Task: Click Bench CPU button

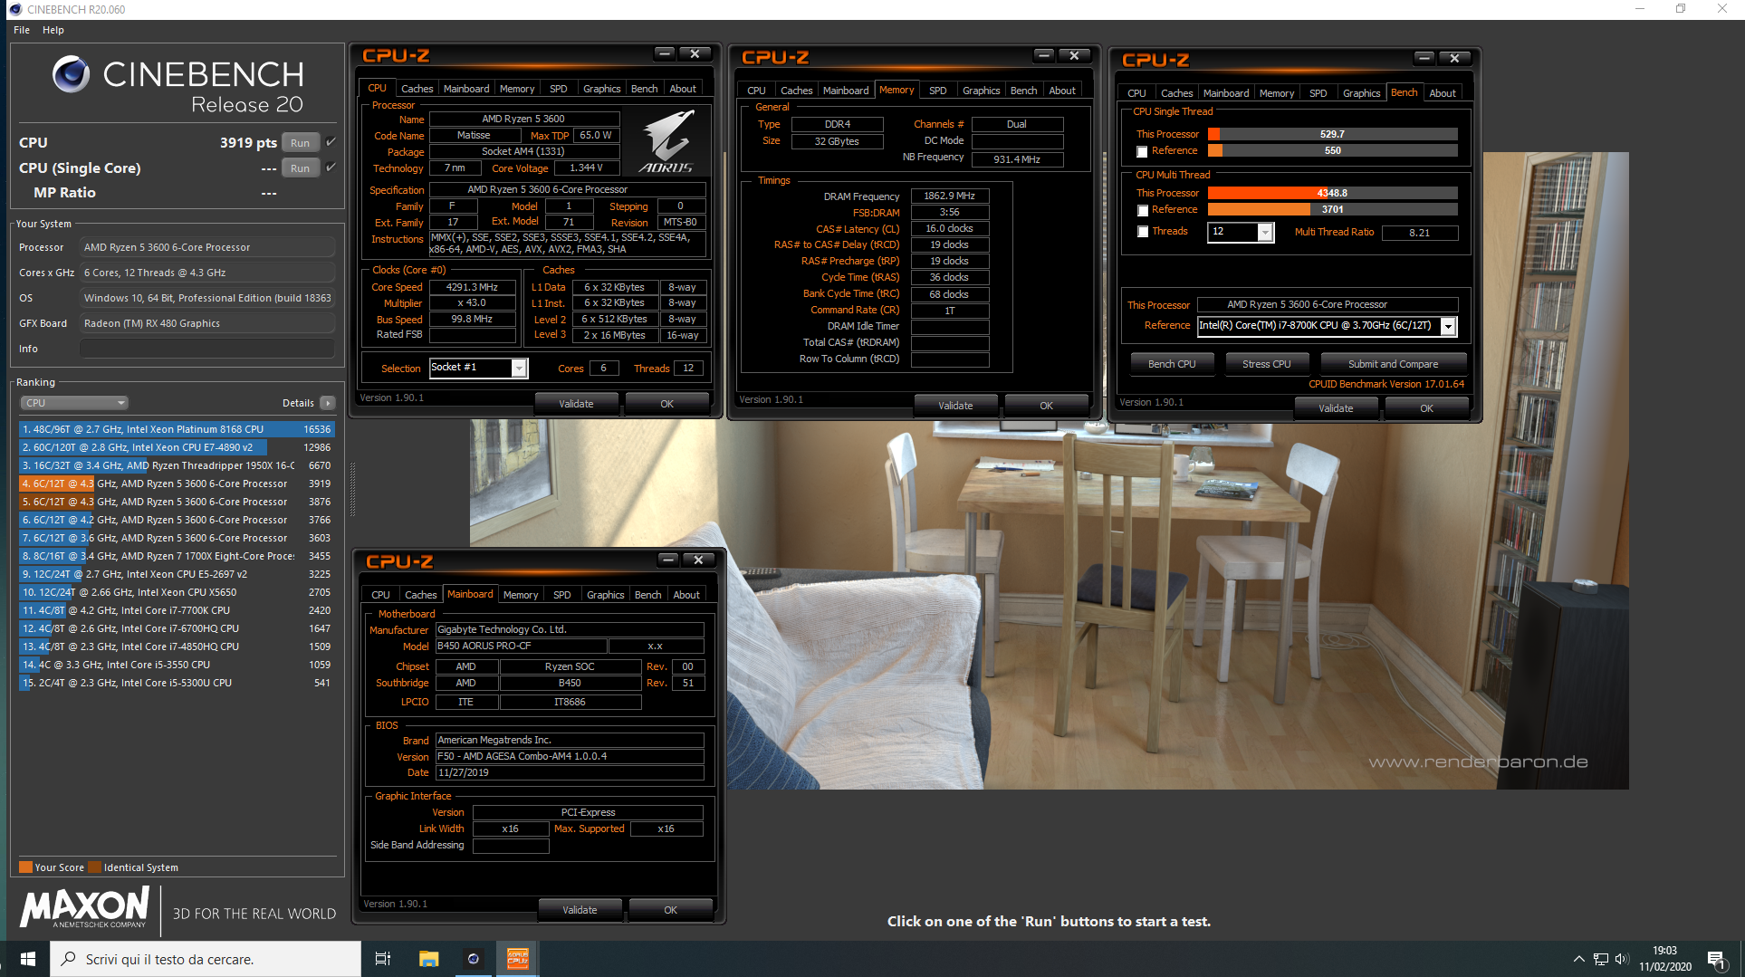Action: pos(1172,364)
